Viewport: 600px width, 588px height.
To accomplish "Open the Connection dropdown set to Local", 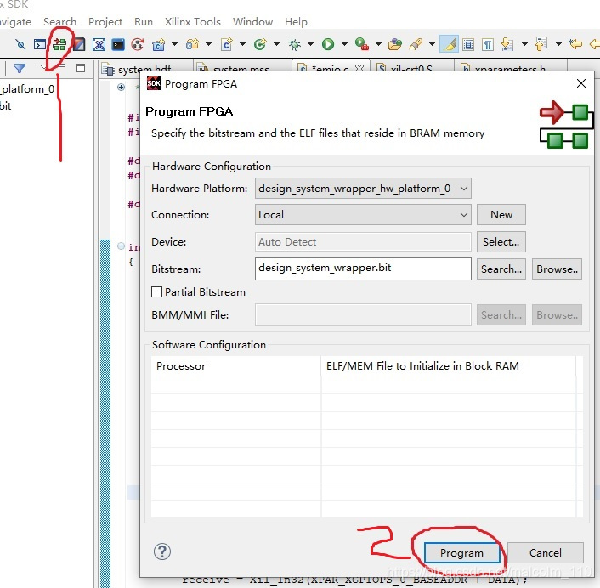I will (363, 215).
